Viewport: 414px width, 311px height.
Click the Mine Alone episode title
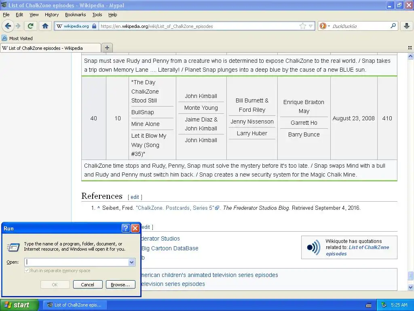pos(146,124)
